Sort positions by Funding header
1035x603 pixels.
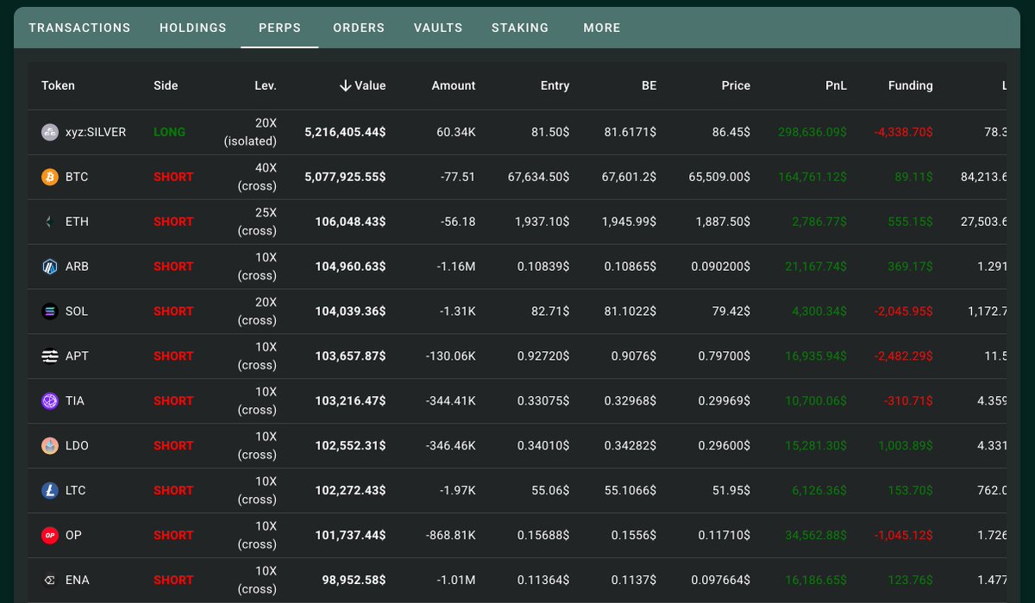(910, 85)
